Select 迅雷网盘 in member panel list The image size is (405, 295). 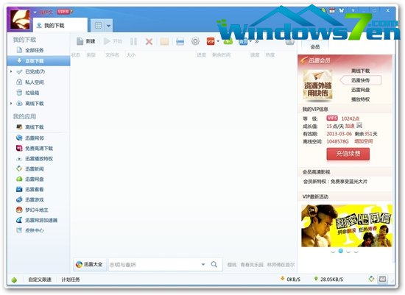360,90
